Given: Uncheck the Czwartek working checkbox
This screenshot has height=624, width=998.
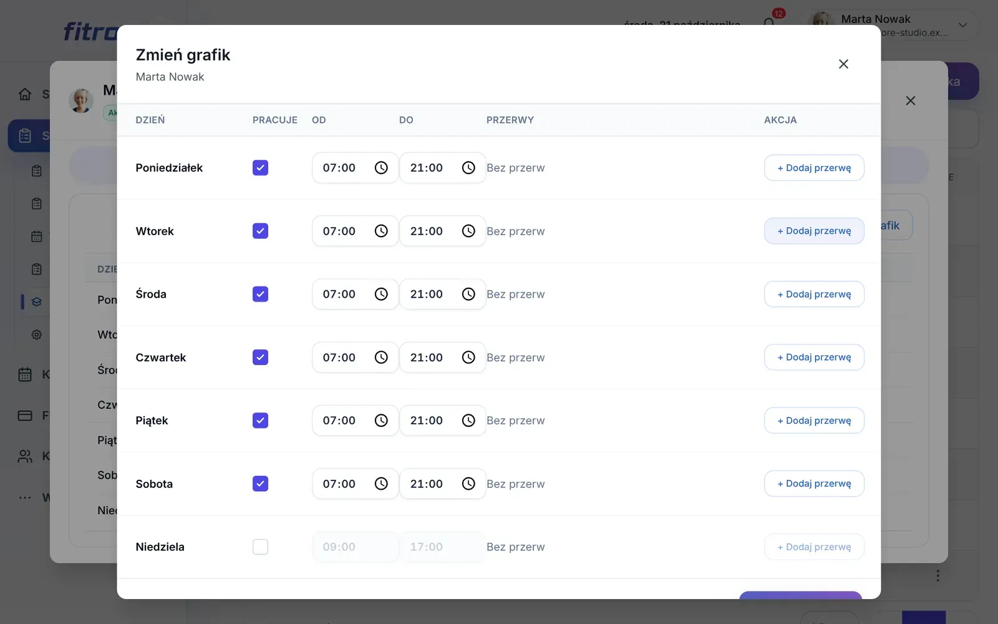Looking at the screenshot, I should 260,358.
